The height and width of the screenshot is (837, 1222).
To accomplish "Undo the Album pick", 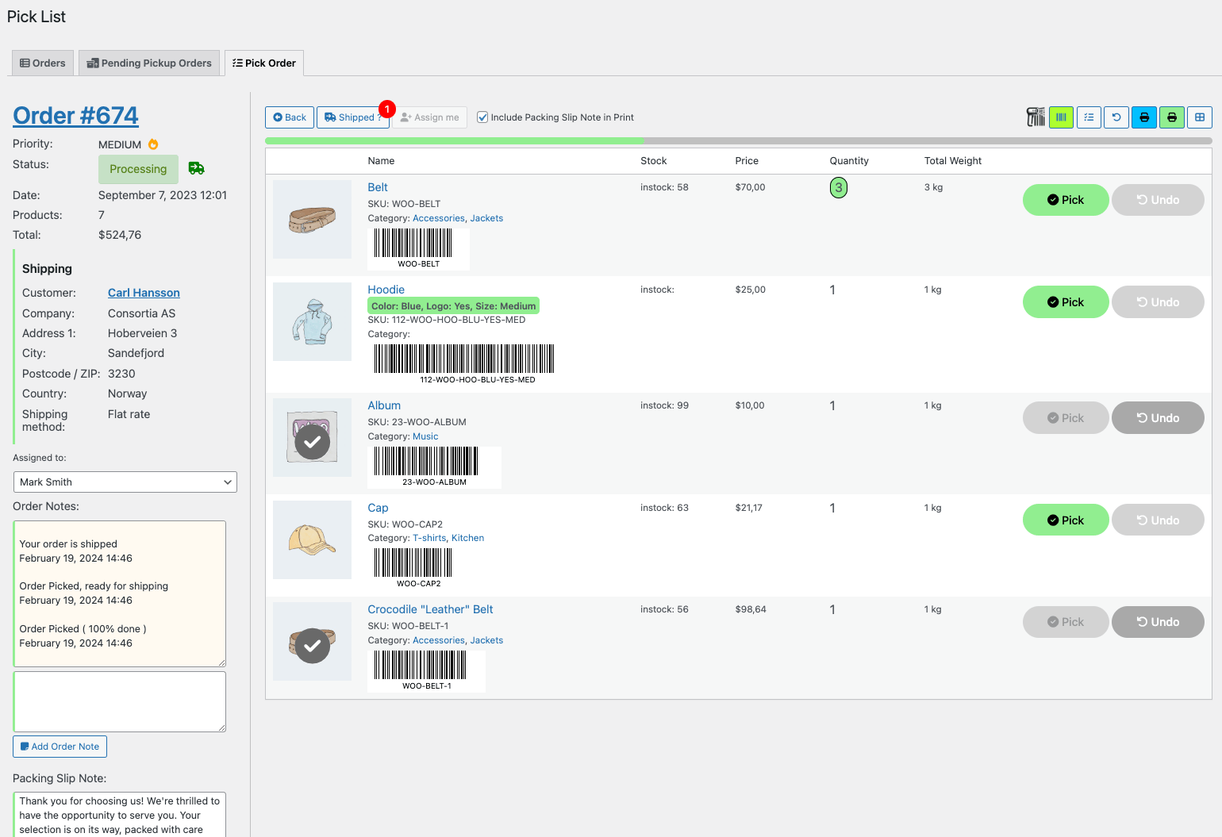I will pos(1158,418).
